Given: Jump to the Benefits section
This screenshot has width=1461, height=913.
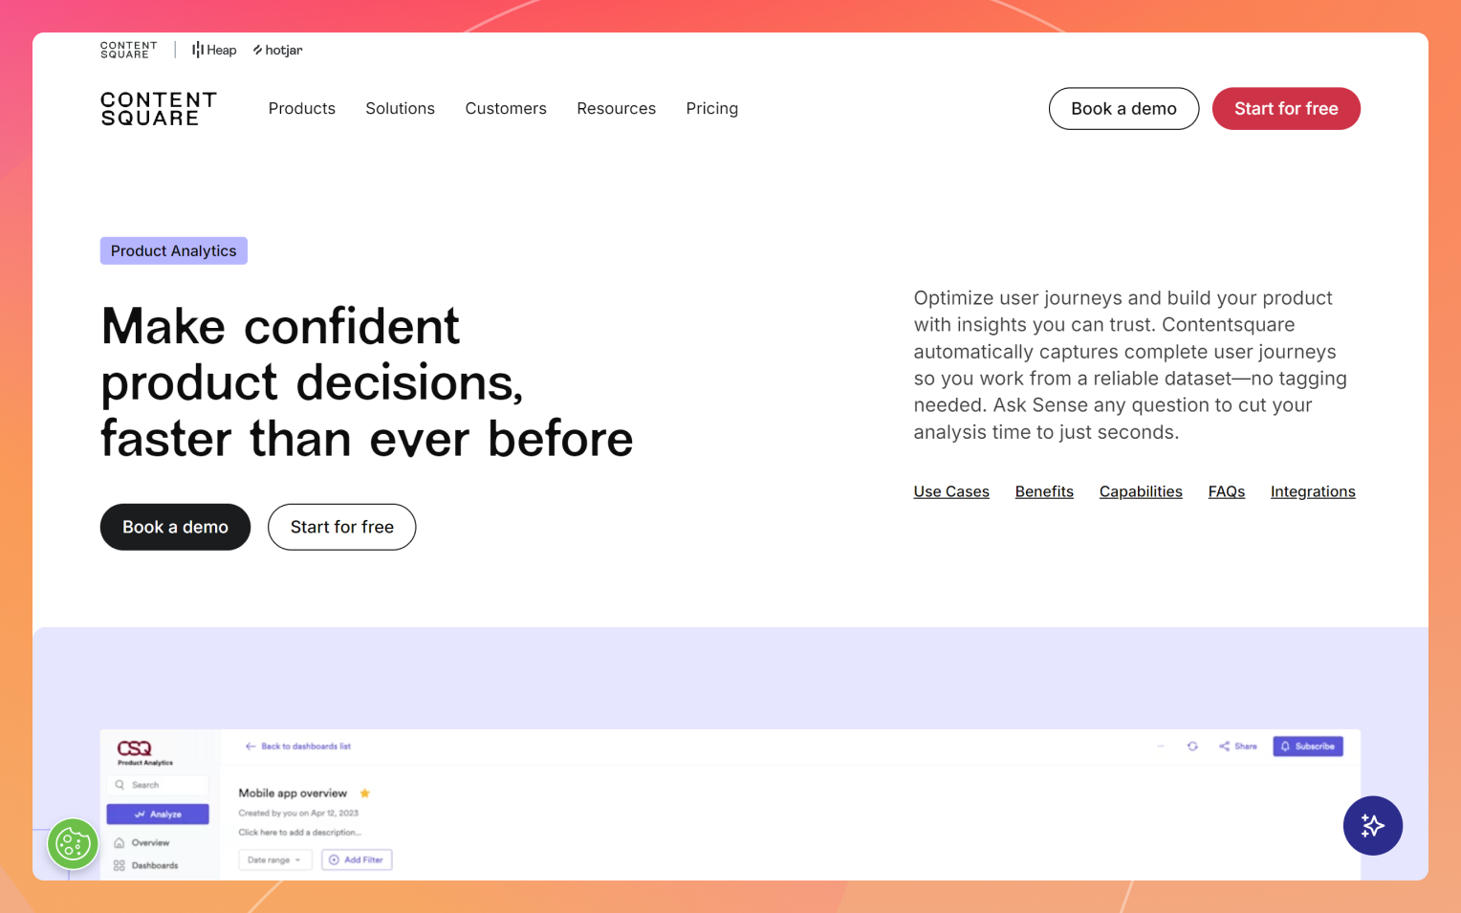Looking at the screenshot, I should coord(1044,491).
